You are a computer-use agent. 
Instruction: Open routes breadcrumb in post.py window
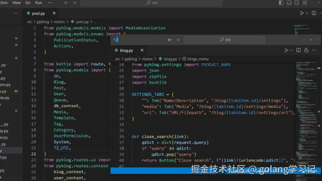(59, 22)
